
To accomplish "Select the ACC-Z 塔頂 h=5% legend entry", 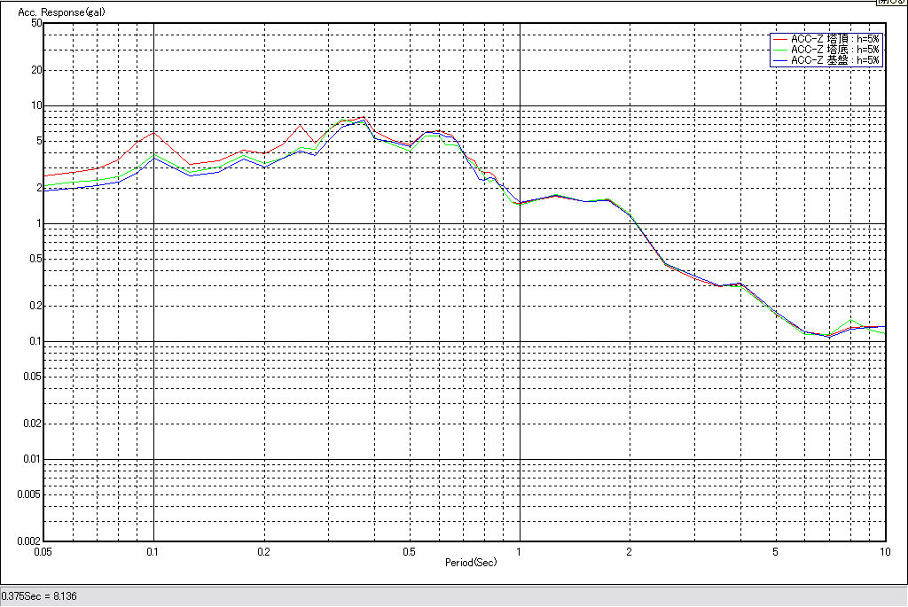I will point(834,39).
